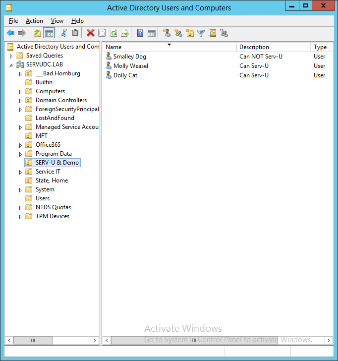The image size is (338, 361).
Task: Expand the System container
Action: [20, 190]
